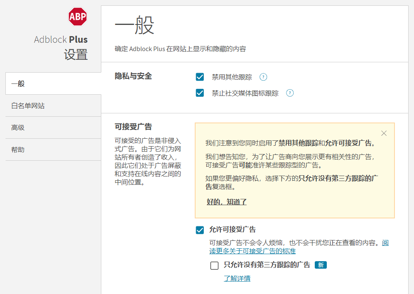Click the 可接受广告 section heading
Screen dimensions: 414x294
[133, 127]
